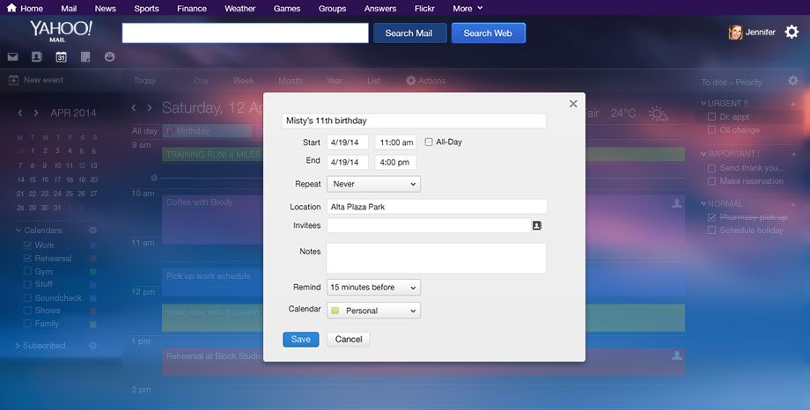Open the Subscribed section gear
This screenshot has height=410, width=810.
(93, 346)
